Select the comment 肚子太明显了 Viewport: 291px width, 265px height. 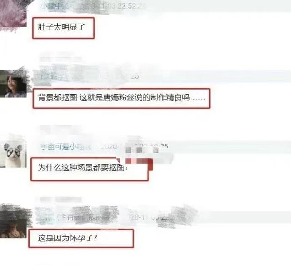tap(63, 28)
